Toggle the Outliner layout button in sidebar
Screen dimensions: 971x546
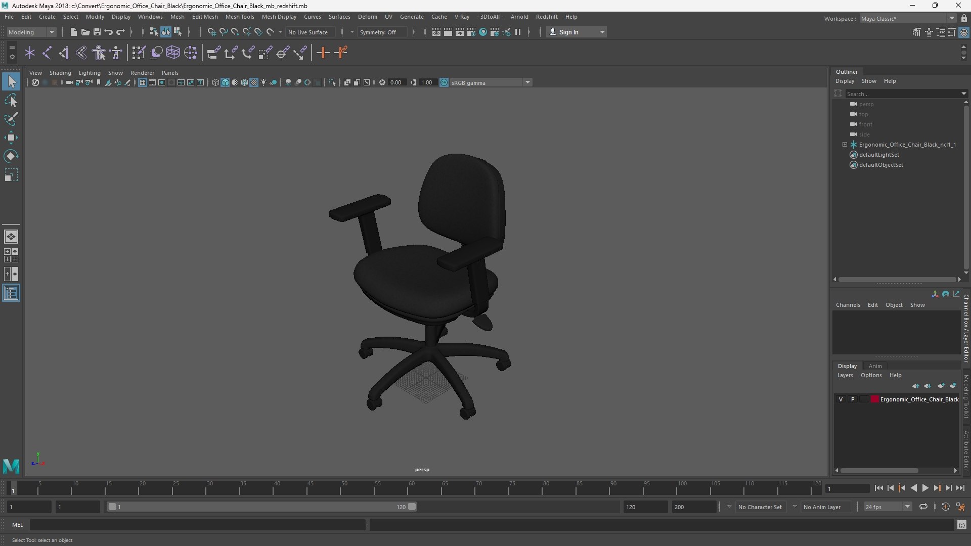click(x=11, y=293)
